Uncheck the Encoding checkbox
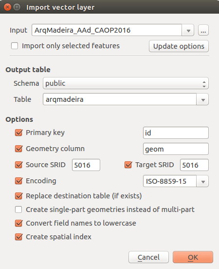Screen dimensions: 219x269 pyautogui.click(x=18, y=181)
